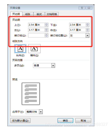Viewport: 110px width, 129px height.
Task: Click the 左(L) margin input field
Action: click(x=36, y=30)
